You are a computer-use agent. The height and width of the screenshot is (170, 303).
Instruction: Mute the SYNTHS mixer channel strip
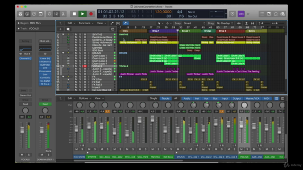pos(89,149)
